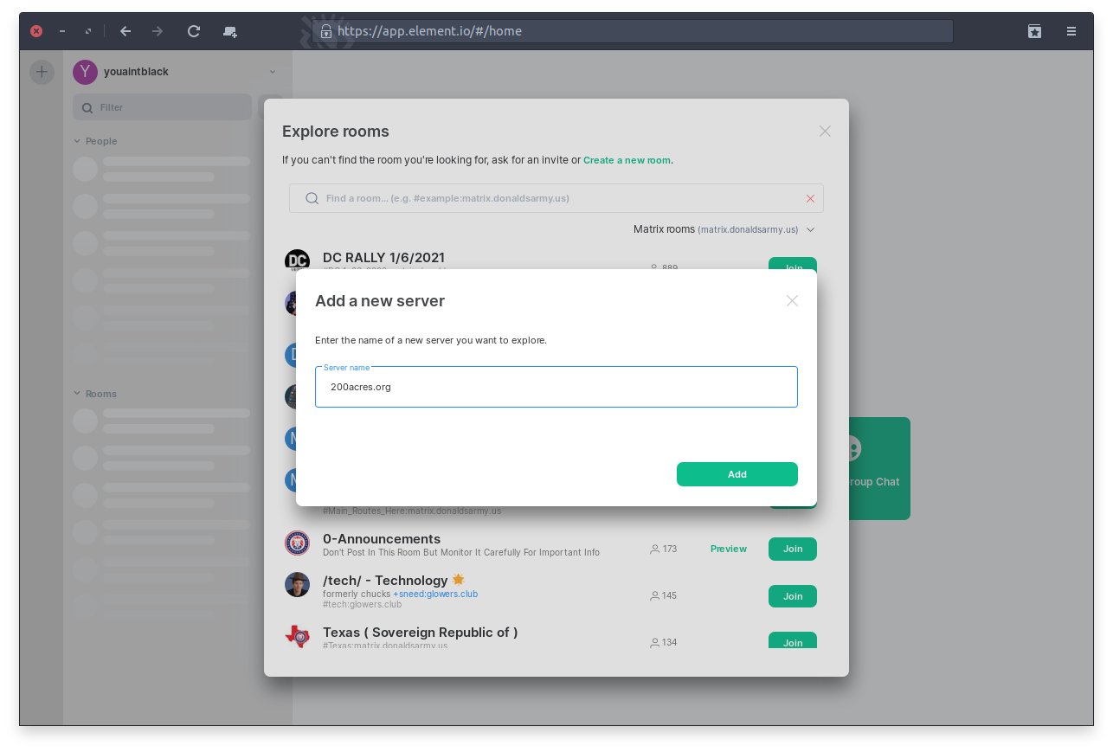1113x752 pixels.
Task: Open the browser hamburger menu
Action: coord(1071,31)
